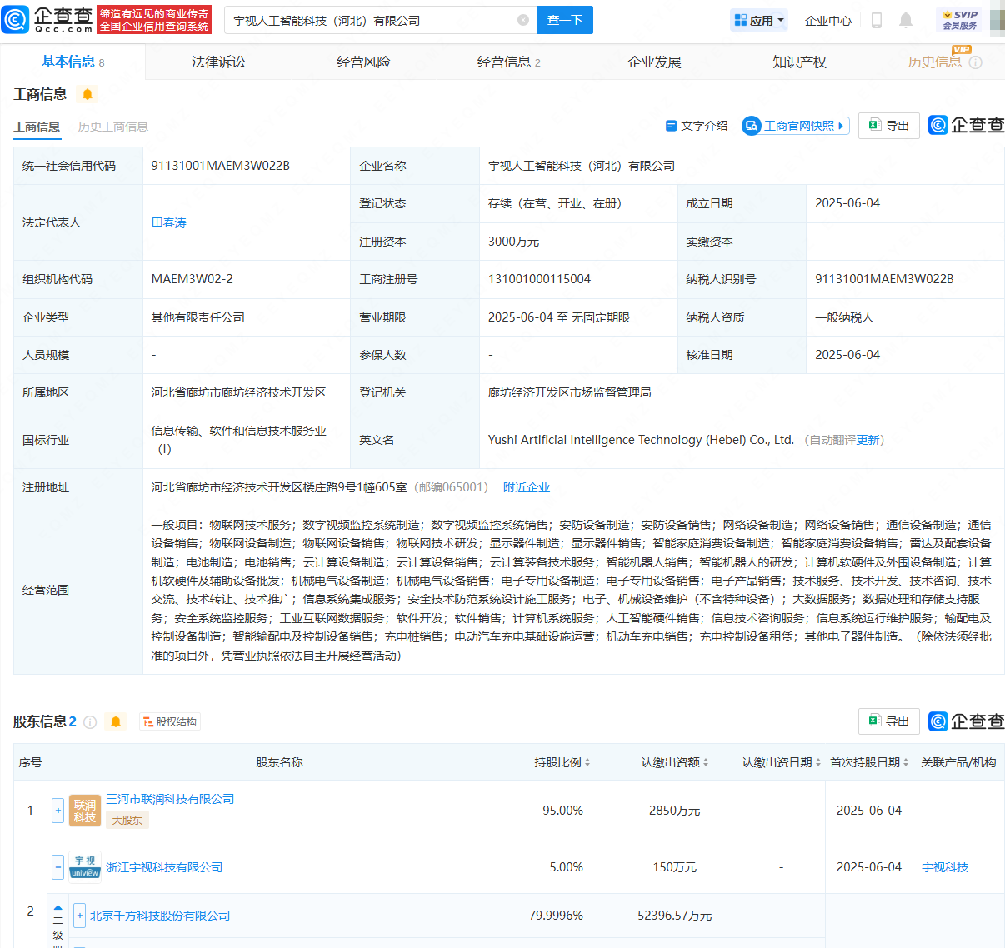The image size is (1005, 948).
Task: Click registered capital value 3000万元
Action: [x=513, y=242]
